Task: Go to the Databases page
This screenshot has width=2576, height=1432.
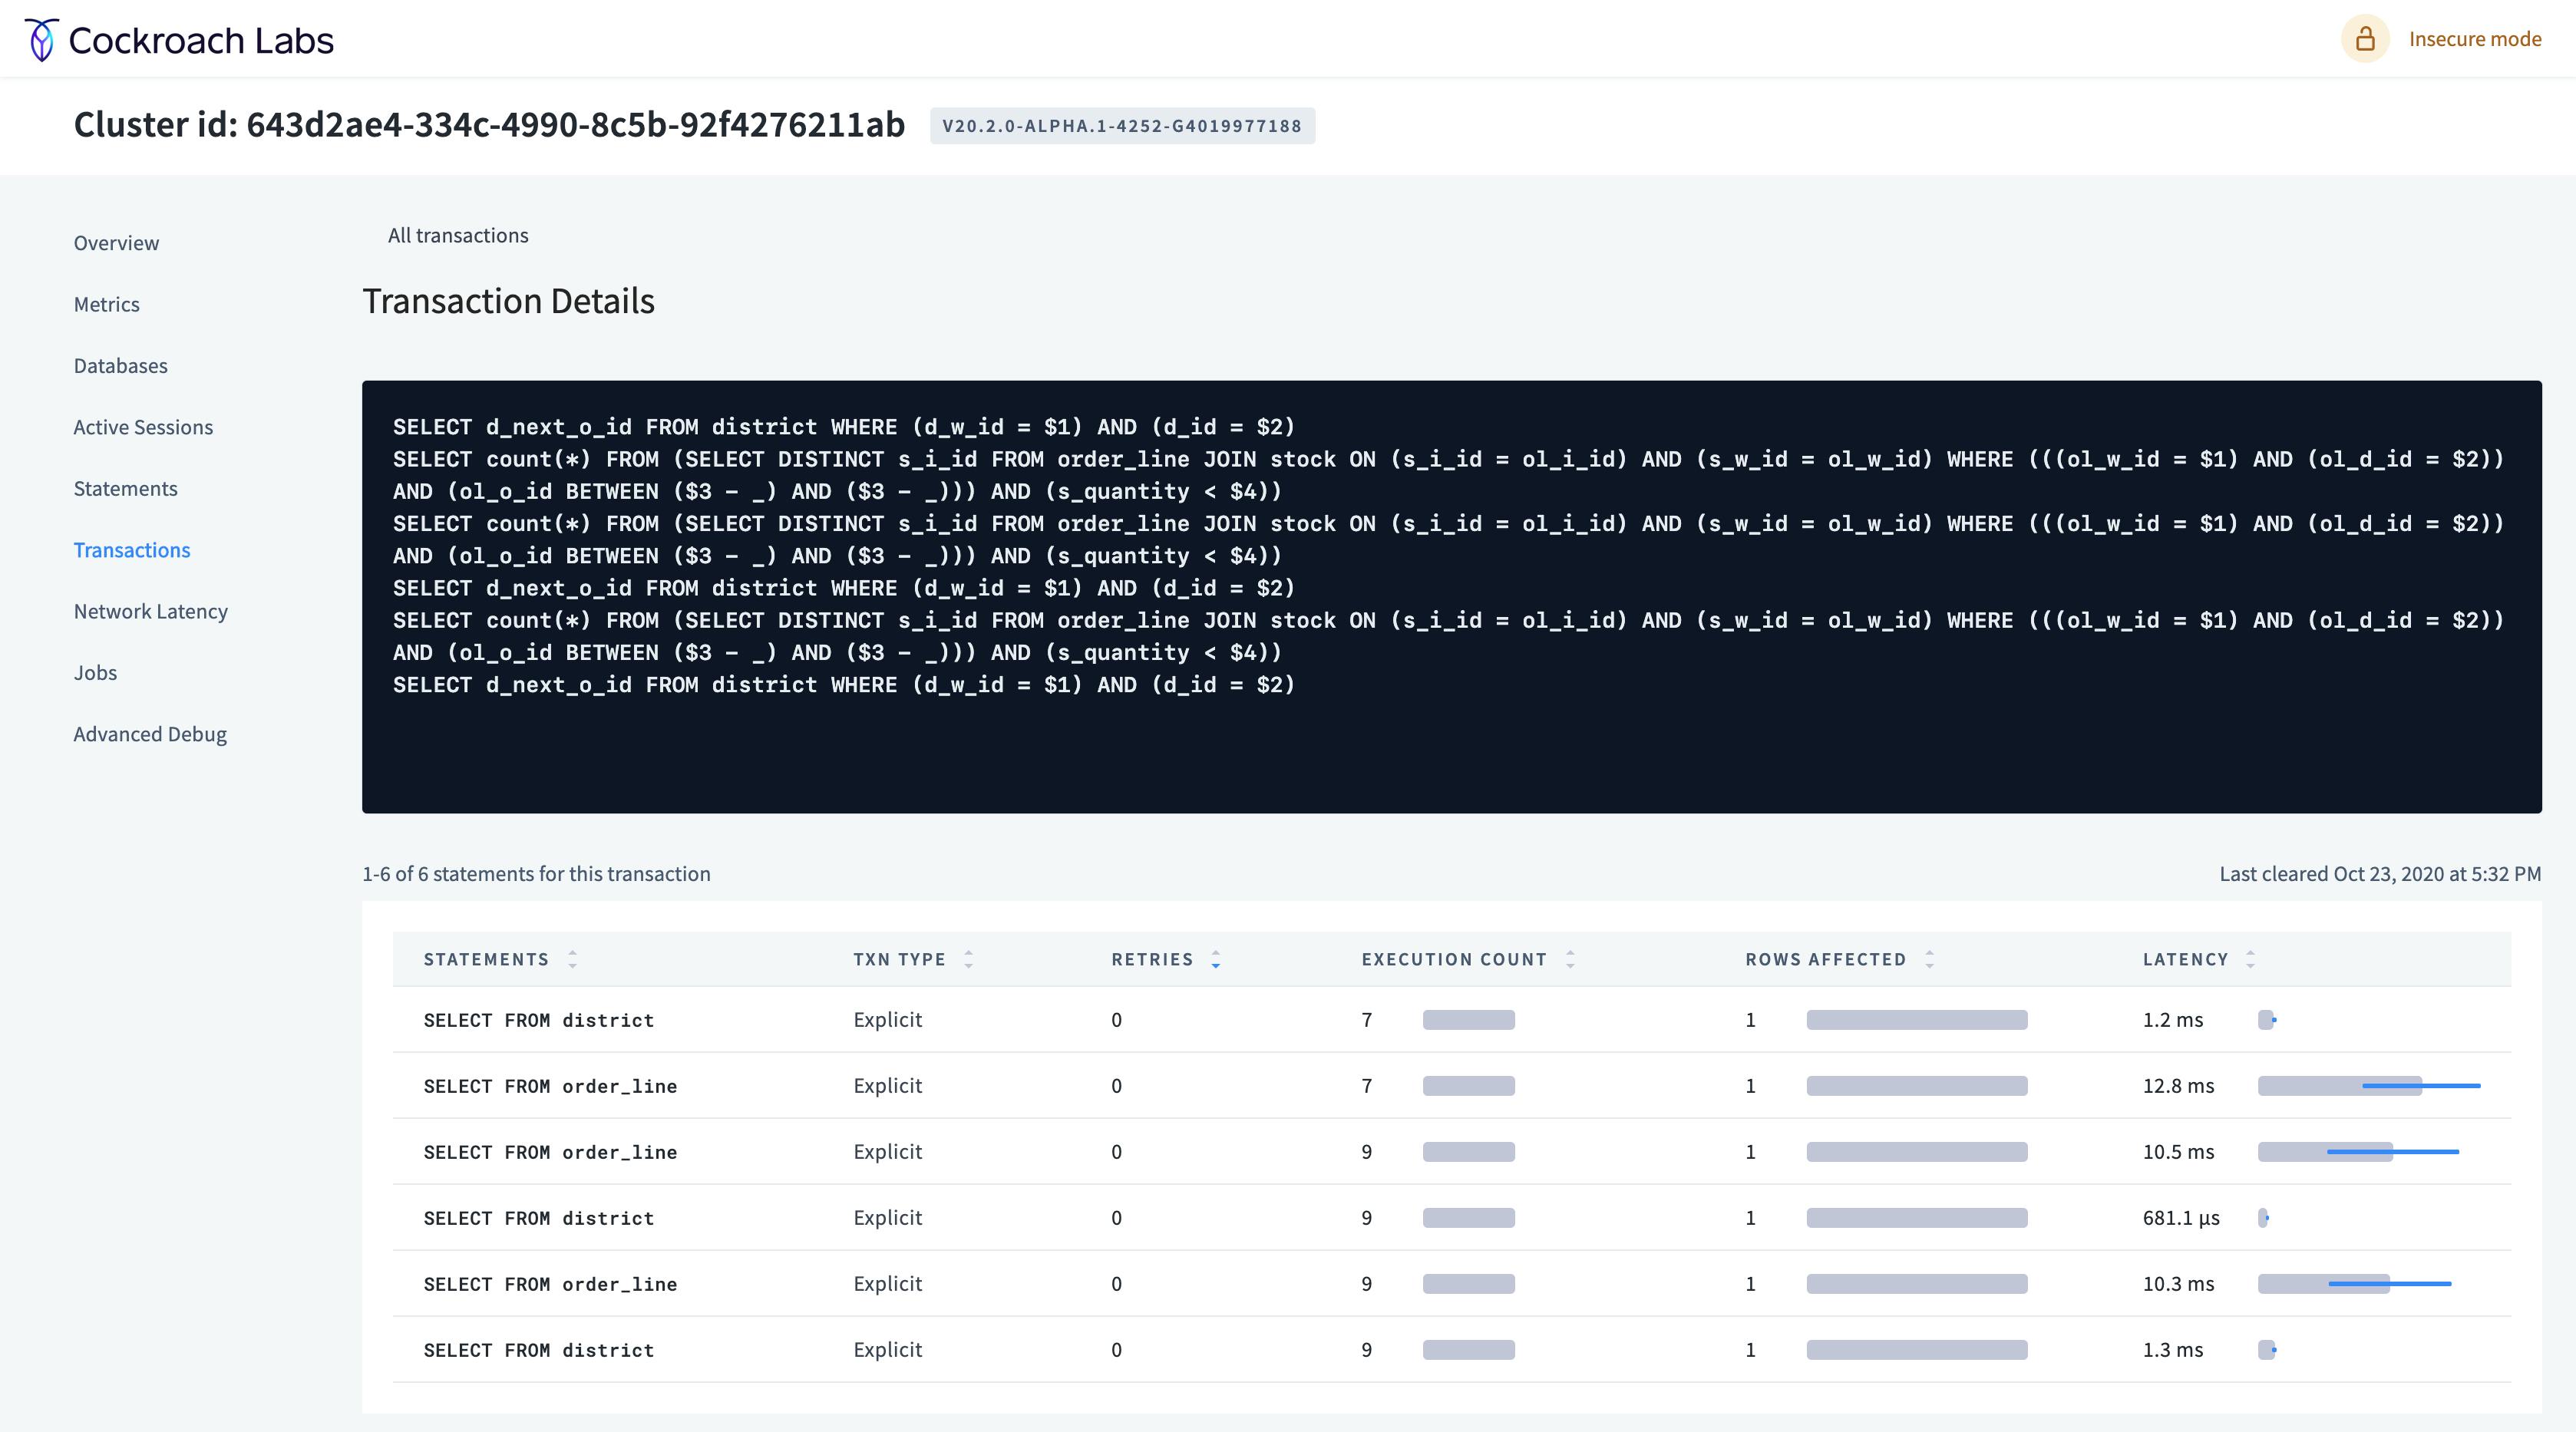Action: click(x=120, y=366)
